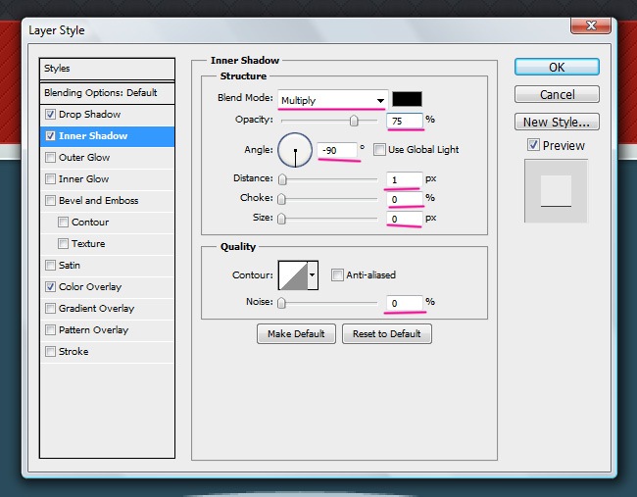Enable Use Global Light checkbox

tap(379, 150)
